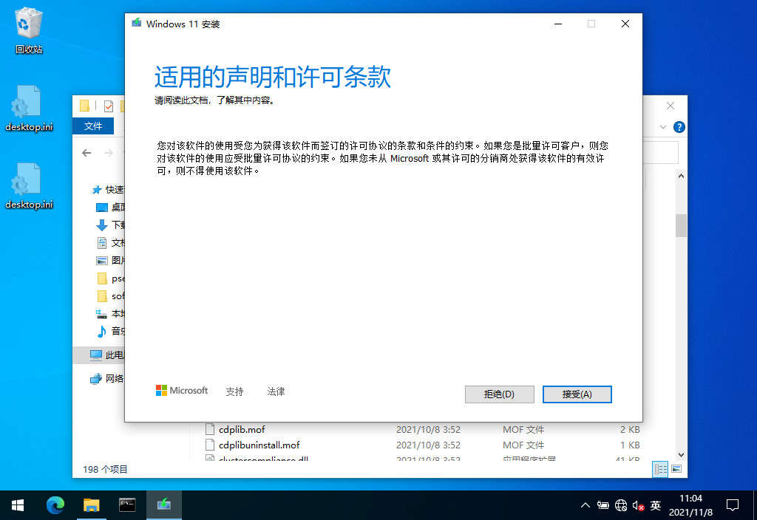757x520 pixels.
Task: Expand the Explorer ribbon chevron
Action: 663,127
